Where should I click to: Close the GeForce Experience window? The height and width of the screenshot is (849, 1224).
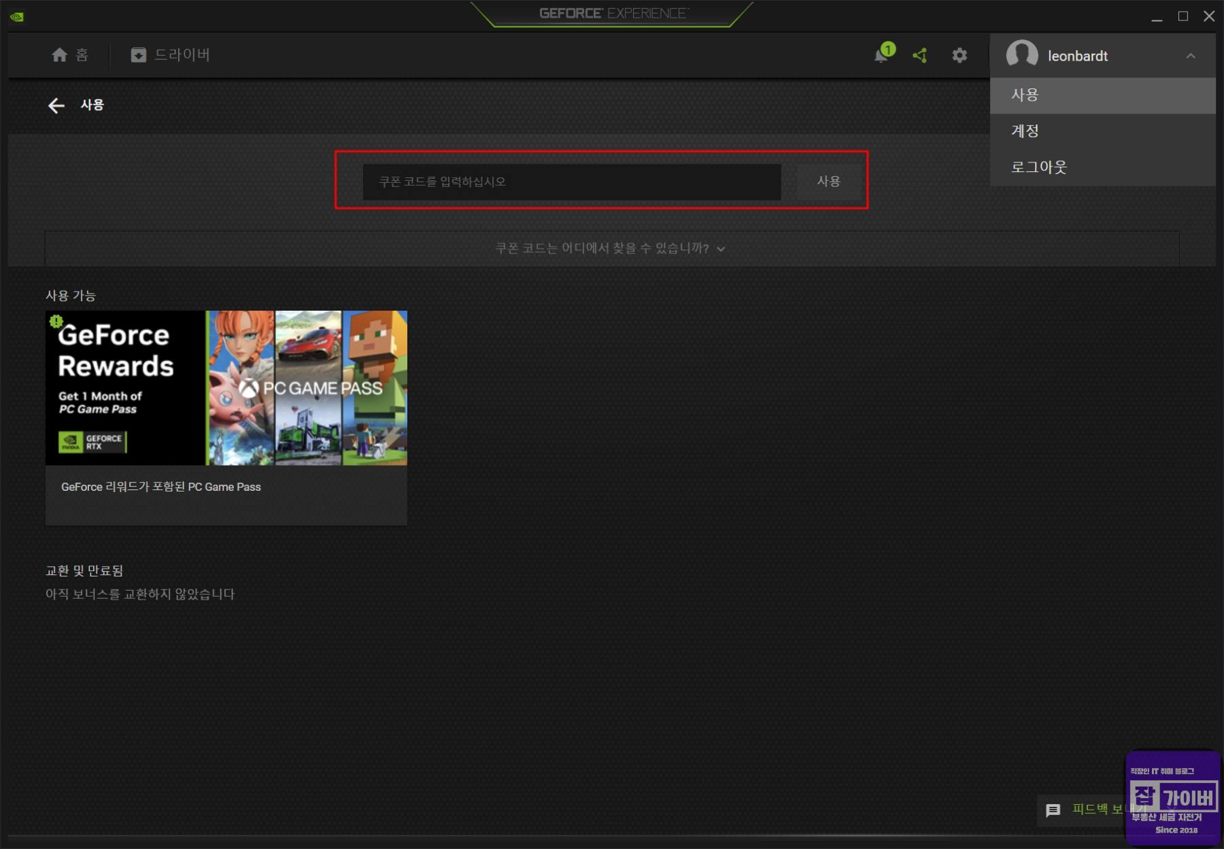coord(1209,16)
